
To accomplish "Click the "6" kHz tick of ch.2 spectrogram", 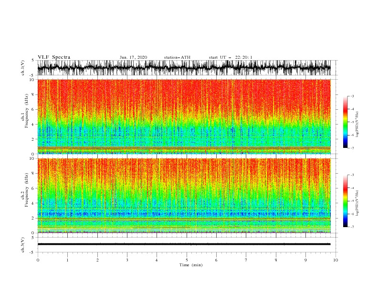I will (x=33, y=188).
